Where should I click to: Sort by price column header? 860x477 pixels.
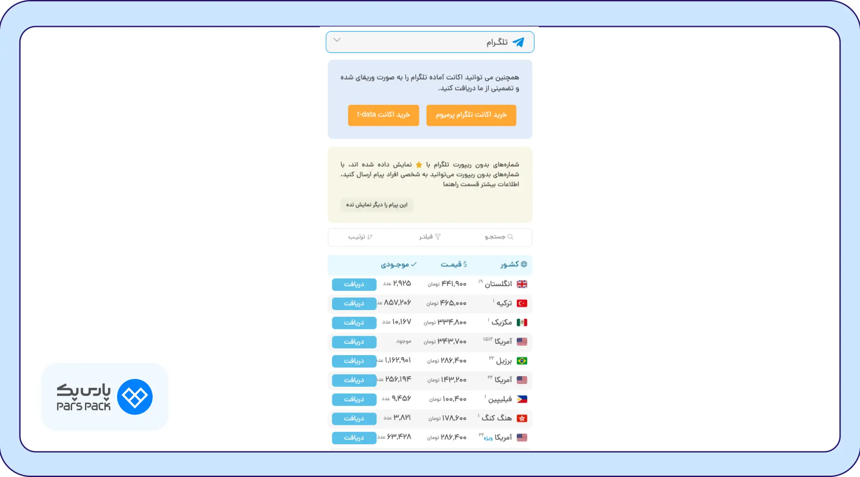coord(454,264)
